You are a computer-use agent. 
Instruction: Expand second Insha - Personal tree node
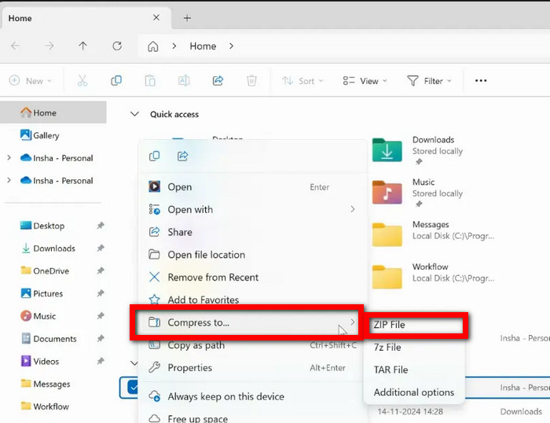(x=9, y=180)
